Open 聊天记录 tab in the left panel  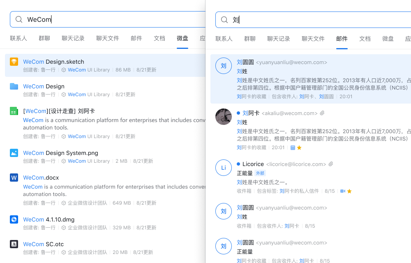73,38
